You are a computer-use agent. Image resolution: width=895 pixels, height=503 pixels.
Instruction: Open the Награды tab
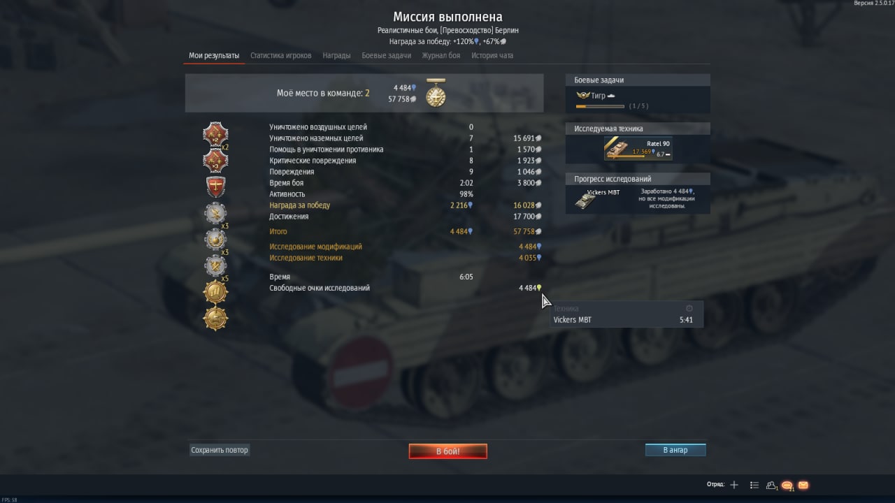[336, 56]
